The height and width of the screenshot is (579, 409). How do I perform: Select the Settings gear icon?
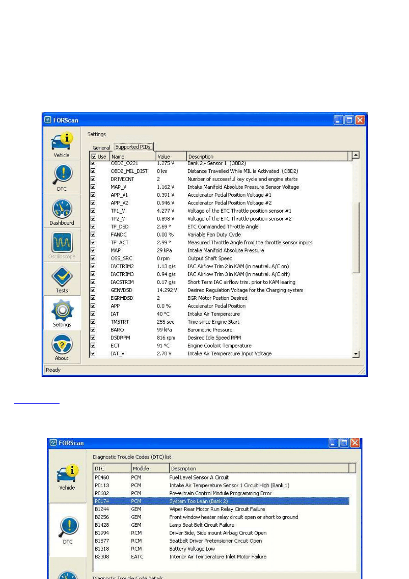(x=61, y=313)
